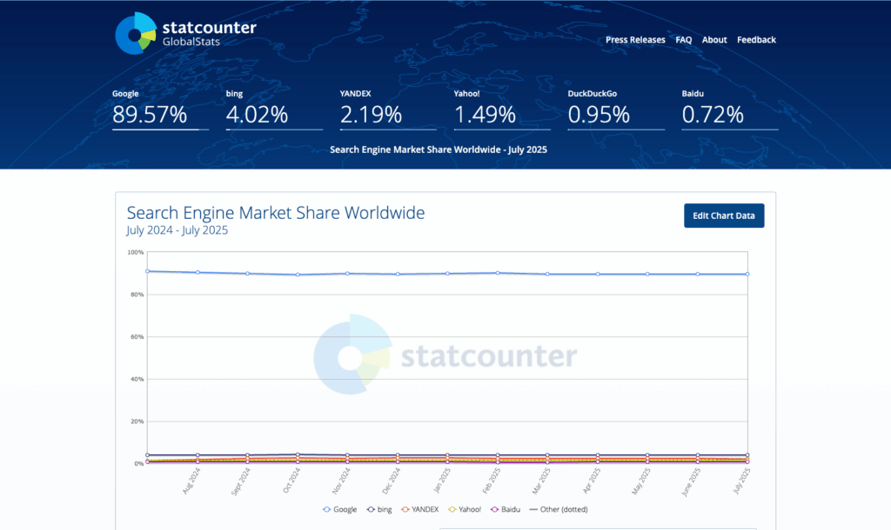Click the chart title Search Engine Market Share Worldwide
This screenshot has width=891, height=530.
pyautogui.click(x=276, y=213)
